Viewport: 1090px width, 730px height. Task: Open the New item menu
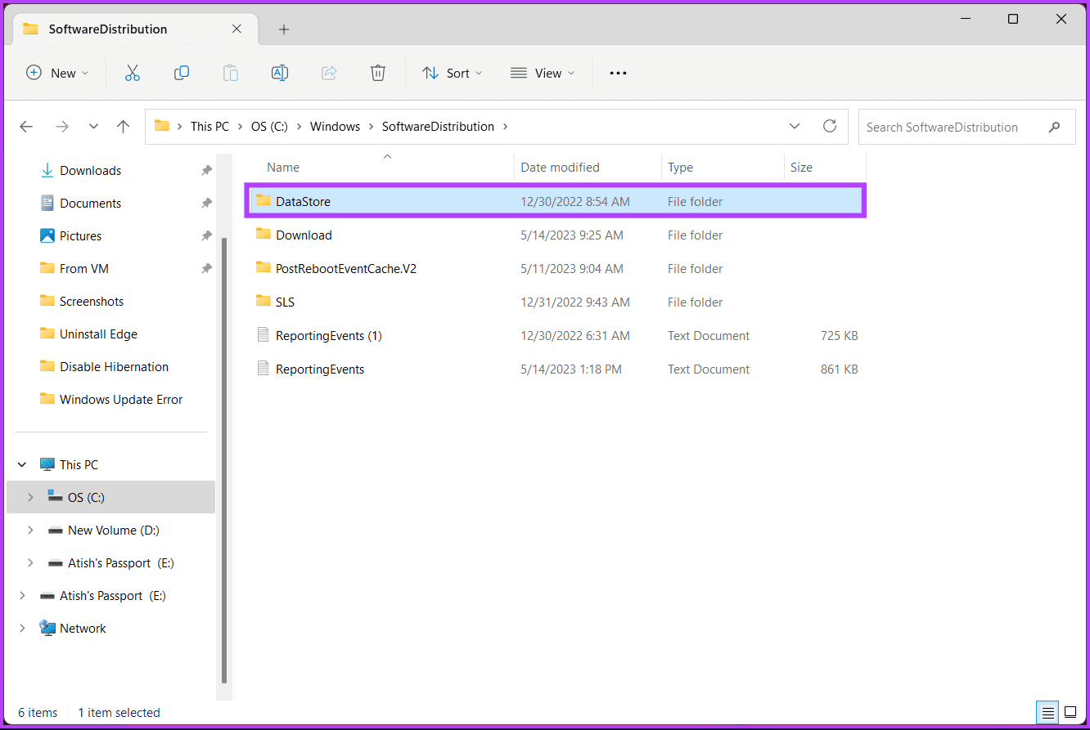coord(57,73)
